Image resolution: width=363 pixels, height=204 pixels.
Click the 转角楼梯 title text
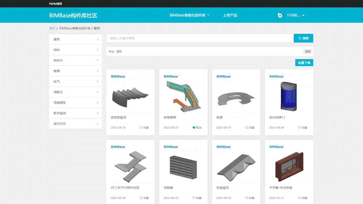(x=170, y=117)
